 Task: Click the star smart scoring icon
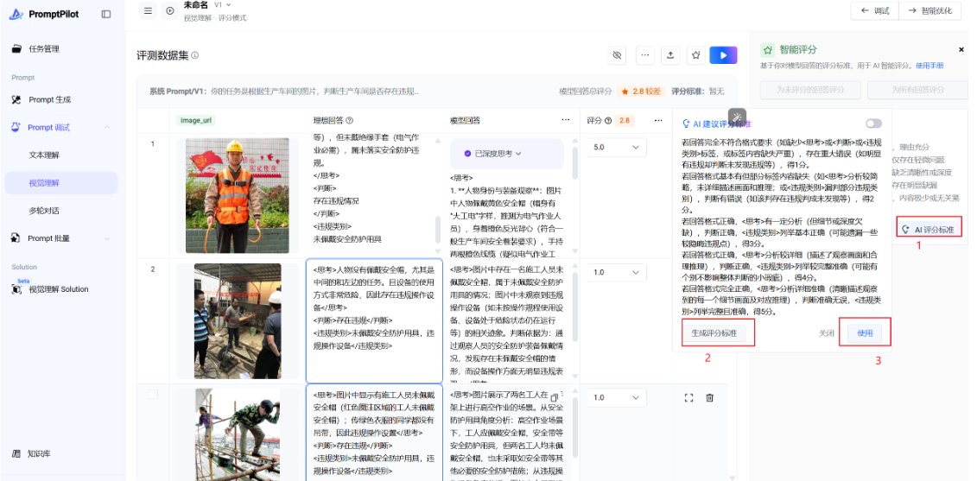[695, 55]
